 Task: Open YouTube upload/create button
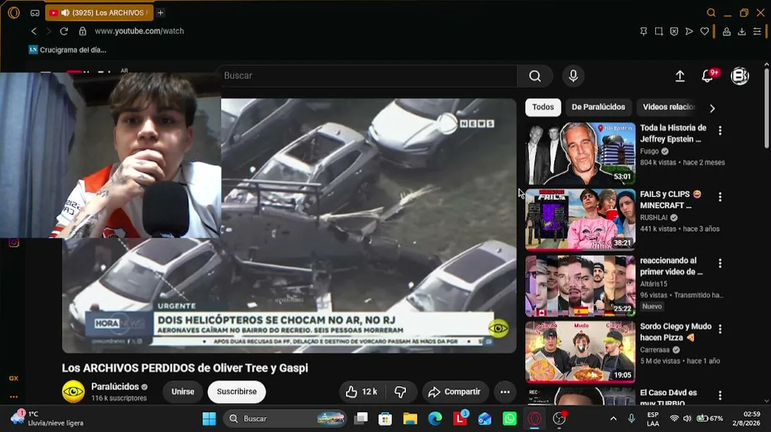680,76
